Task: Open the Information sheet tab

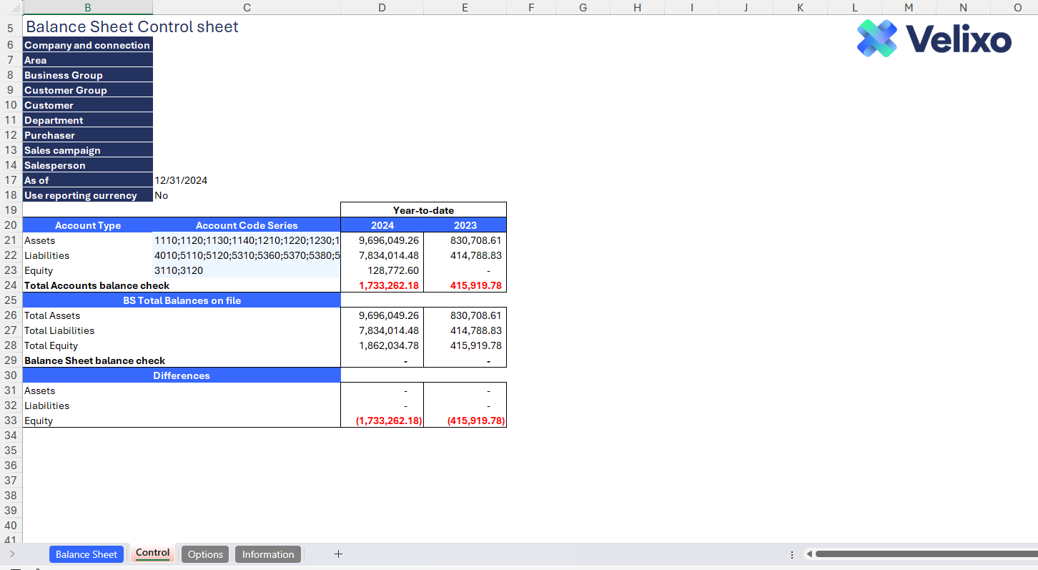Action: pos(267,554)
